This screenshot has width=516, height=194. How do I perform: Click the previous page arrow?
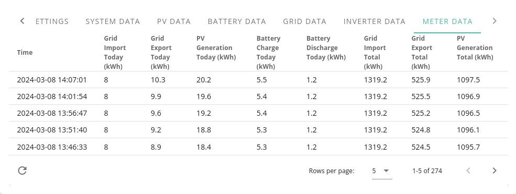[x=468, y=171]
